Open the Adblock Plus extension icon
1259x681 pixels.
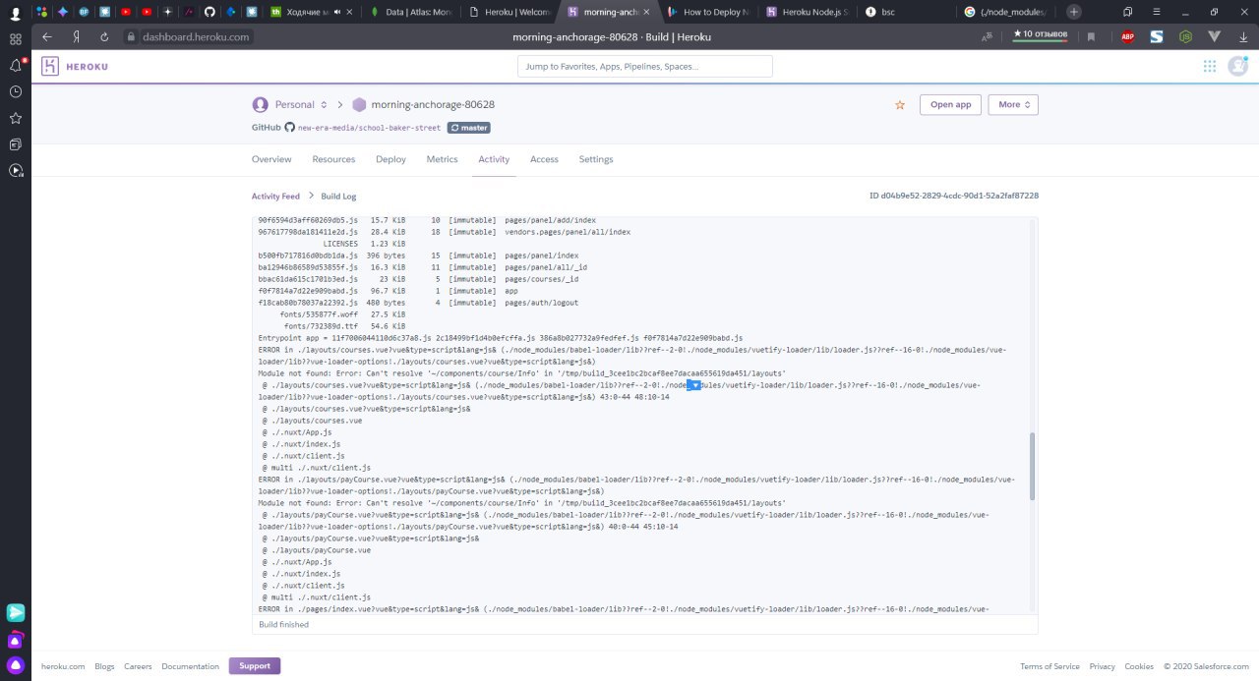point(1128,36)
